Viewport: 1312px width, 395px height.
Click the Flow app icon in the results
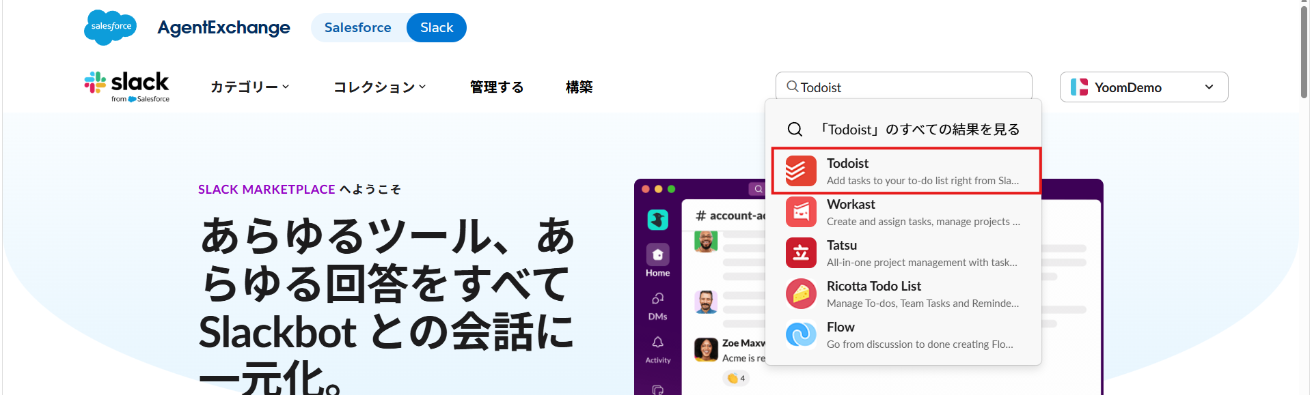pyautogui.click(x=801, y=334)
